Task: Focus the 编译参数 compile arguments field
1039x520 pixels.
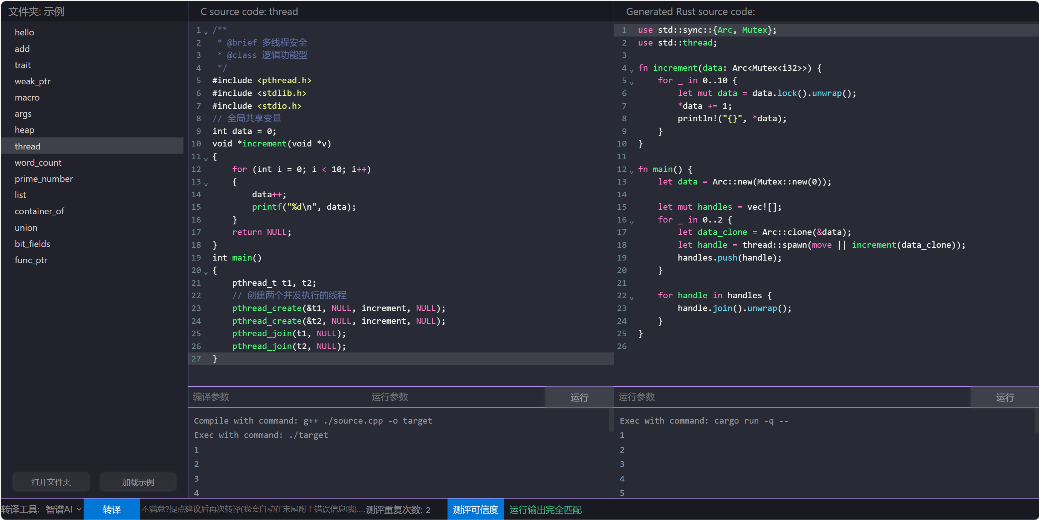Action: [x=278, y=397]
